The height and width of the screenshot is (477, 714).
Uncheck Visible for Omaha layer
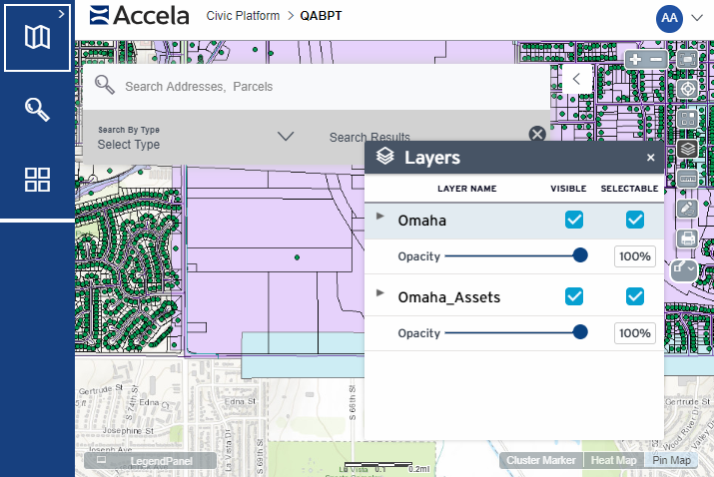coord(574,220)
